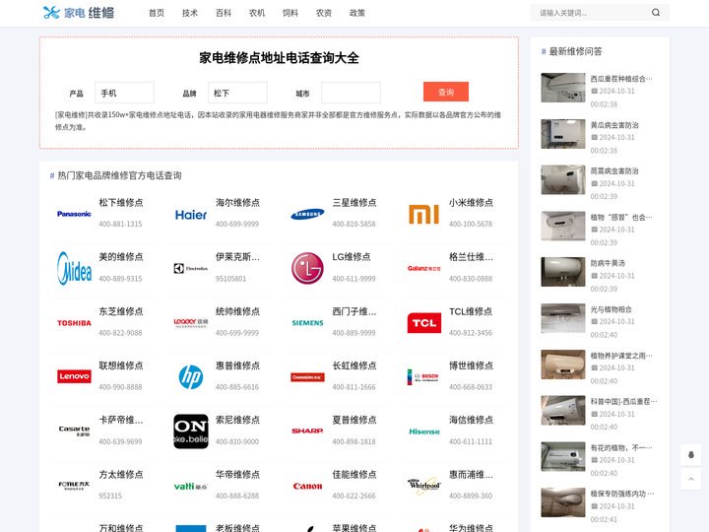This screenshot has height=532, width=709.
Task: Open the Canon brand logo
Action: [307, 486]
